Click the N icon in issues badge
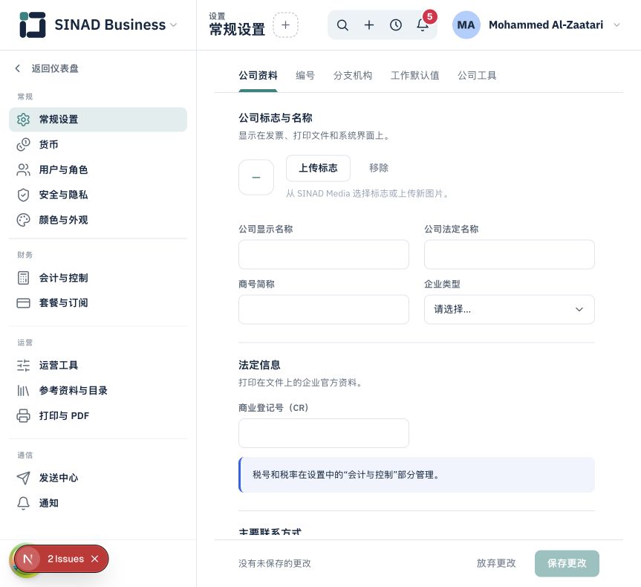Image resolution: width=641 pixels, height=587 pixels. coord(27,559)
